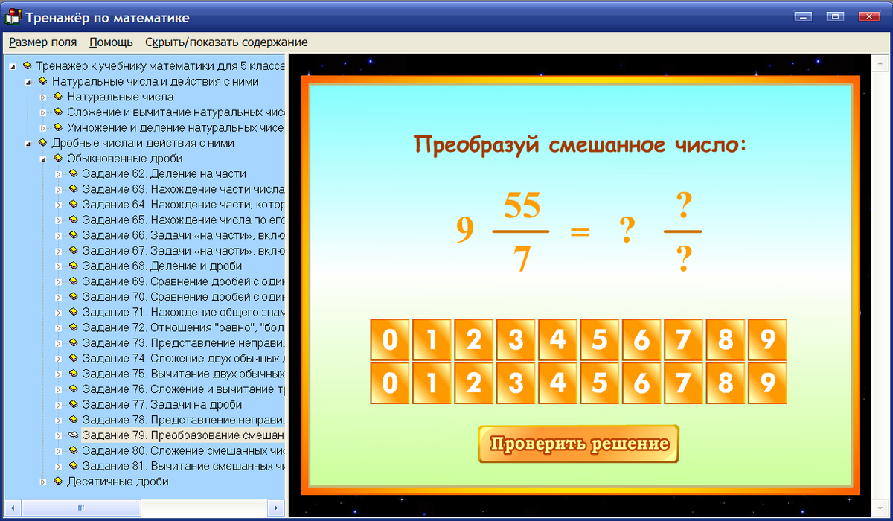Screen dimensions: 893x521
Task: Click the book icon next to Задание 62
Action: coord(73,173)
